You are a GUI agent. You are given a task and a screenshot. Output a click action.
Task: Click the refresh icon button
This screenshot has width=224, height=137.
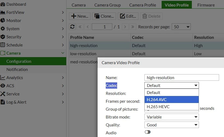[72, 27]
